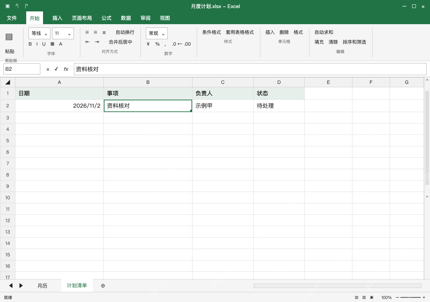Viewport: 430px width, 302px height.
Task: Open the 文件 menu
Action: [12, 18]
